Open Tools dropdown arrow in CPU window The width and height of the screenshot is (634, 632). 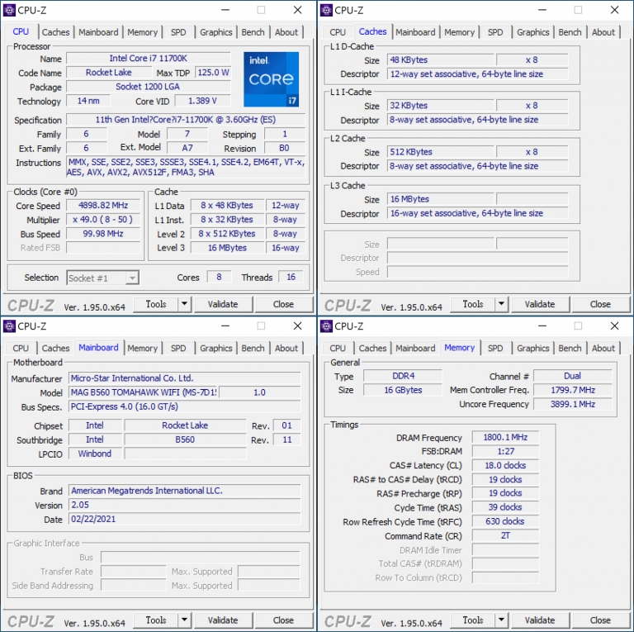(x=184, y=304)
